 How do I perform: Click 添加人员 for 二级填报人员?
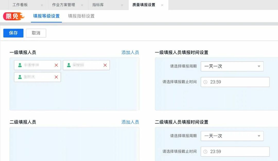130,122
